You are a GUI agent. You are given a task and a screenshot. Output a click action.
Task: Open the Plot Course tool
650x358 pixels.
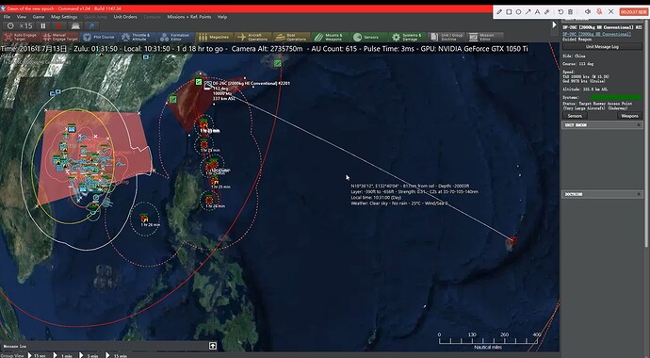[x=99, y=37]
